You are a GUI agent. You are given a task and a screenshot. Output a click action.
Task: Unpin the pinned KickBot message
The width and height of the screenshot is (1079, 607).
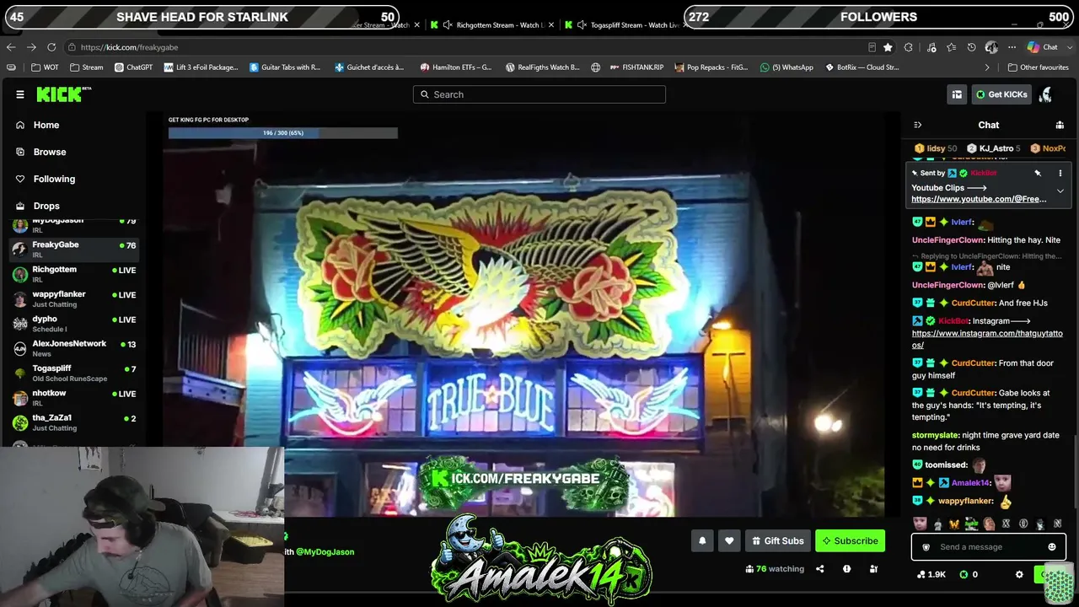tap(1038, 173)
